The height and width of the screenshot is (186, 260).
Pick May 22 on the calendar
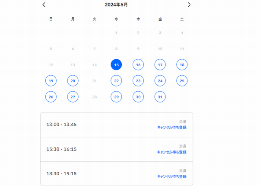click(116, 80)
